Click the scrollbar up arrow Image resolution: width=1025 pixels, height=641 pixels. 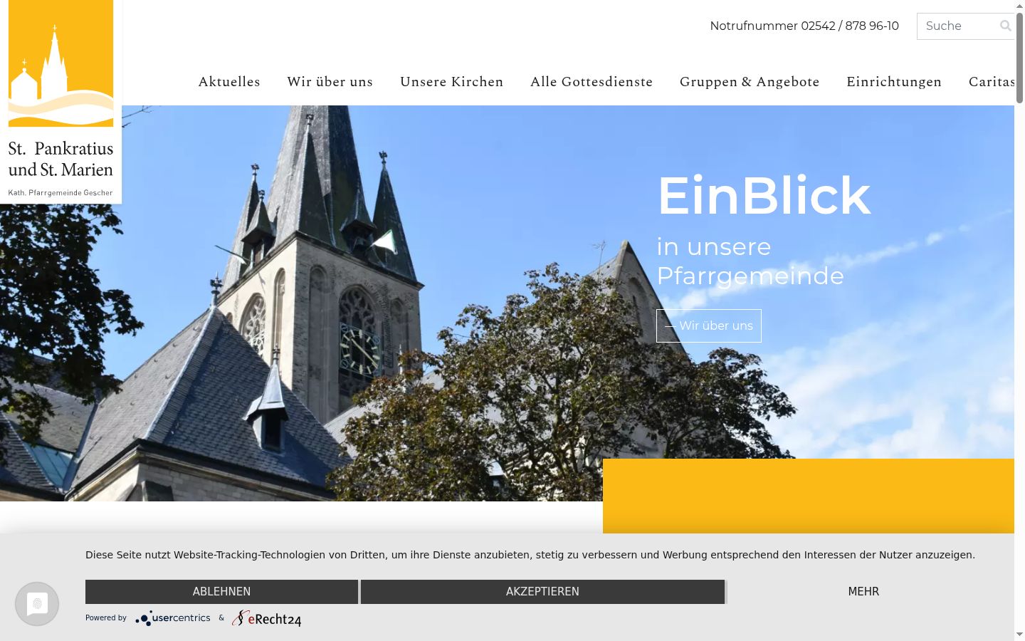click(x=1019, y=6)
